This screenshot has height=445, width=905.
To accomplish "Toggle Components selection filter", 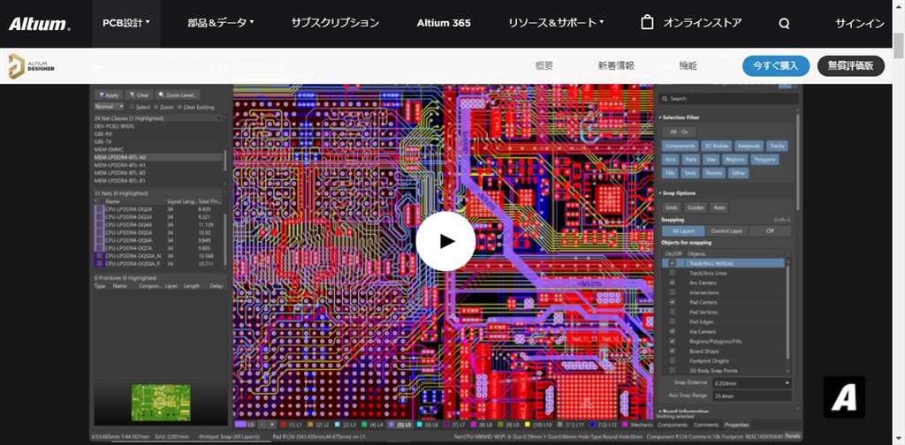I will 680,146.
